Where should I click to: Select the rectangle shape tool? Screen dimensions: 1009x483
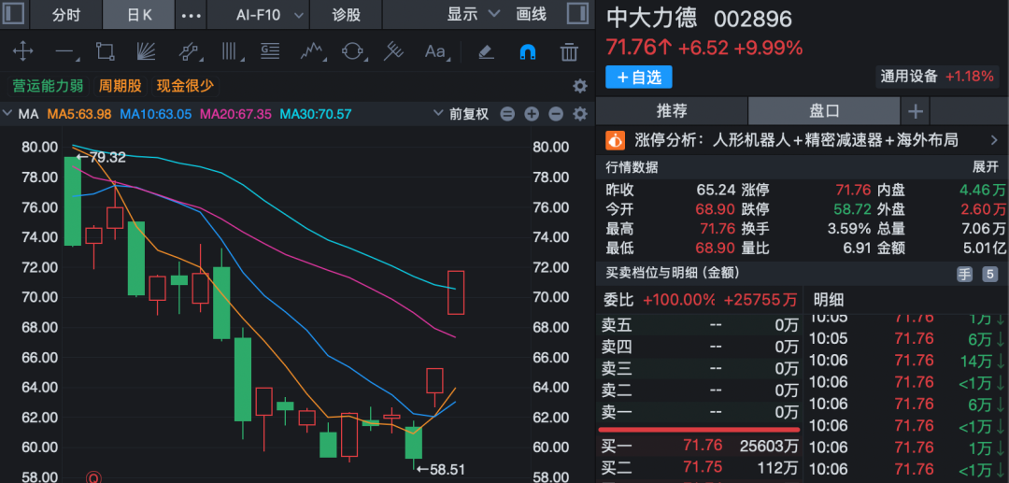[x=106, y=51]
